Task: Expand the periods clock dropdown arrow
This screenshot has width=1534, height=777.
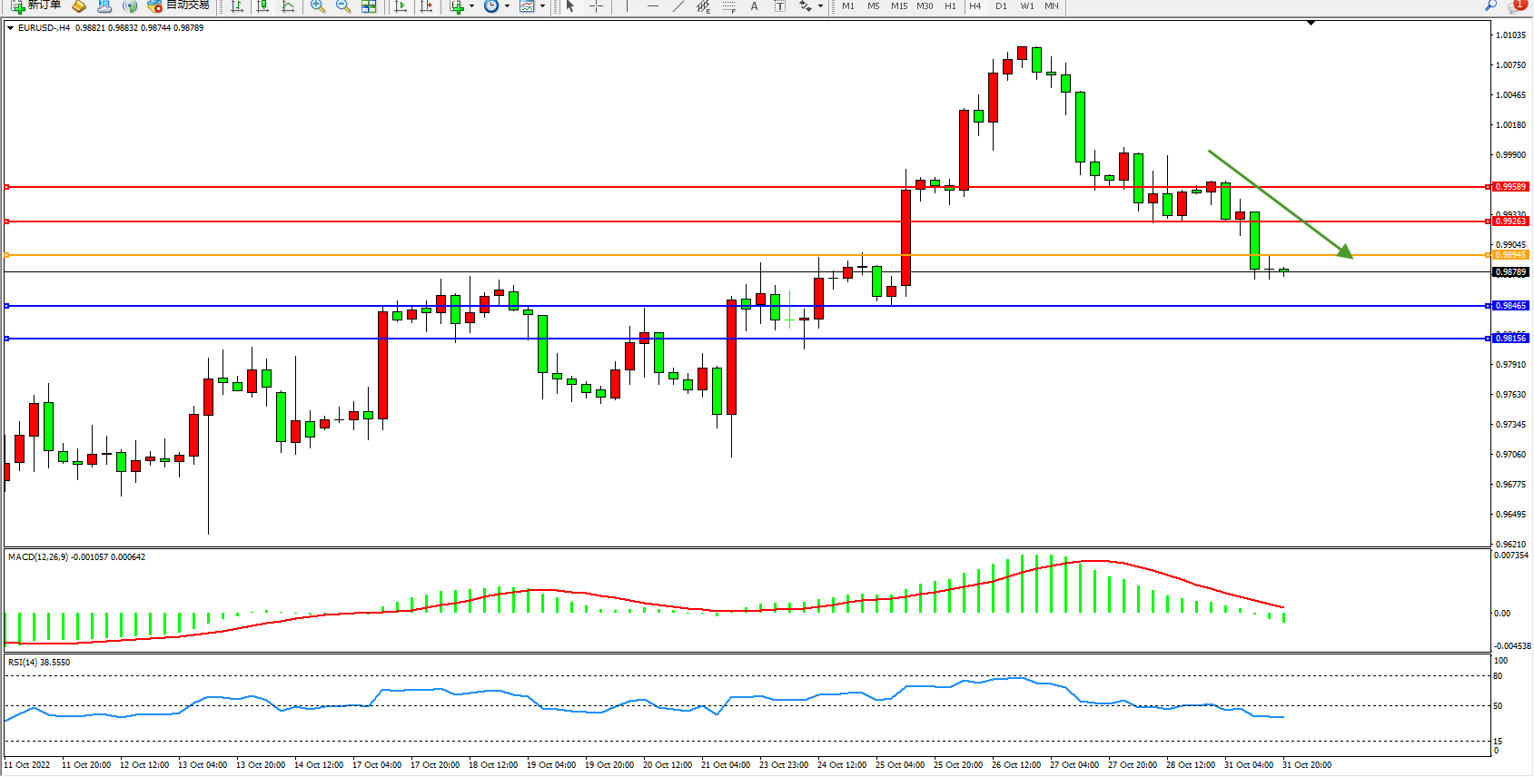Action: [507, 6]
